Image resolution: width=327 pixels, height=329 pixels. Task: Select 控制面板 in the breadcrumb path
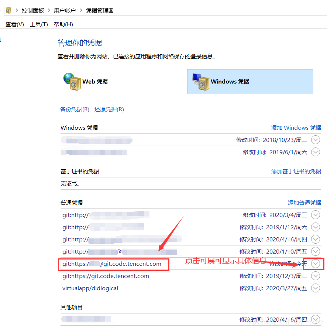pyautogui.click(x=33, y=10)
